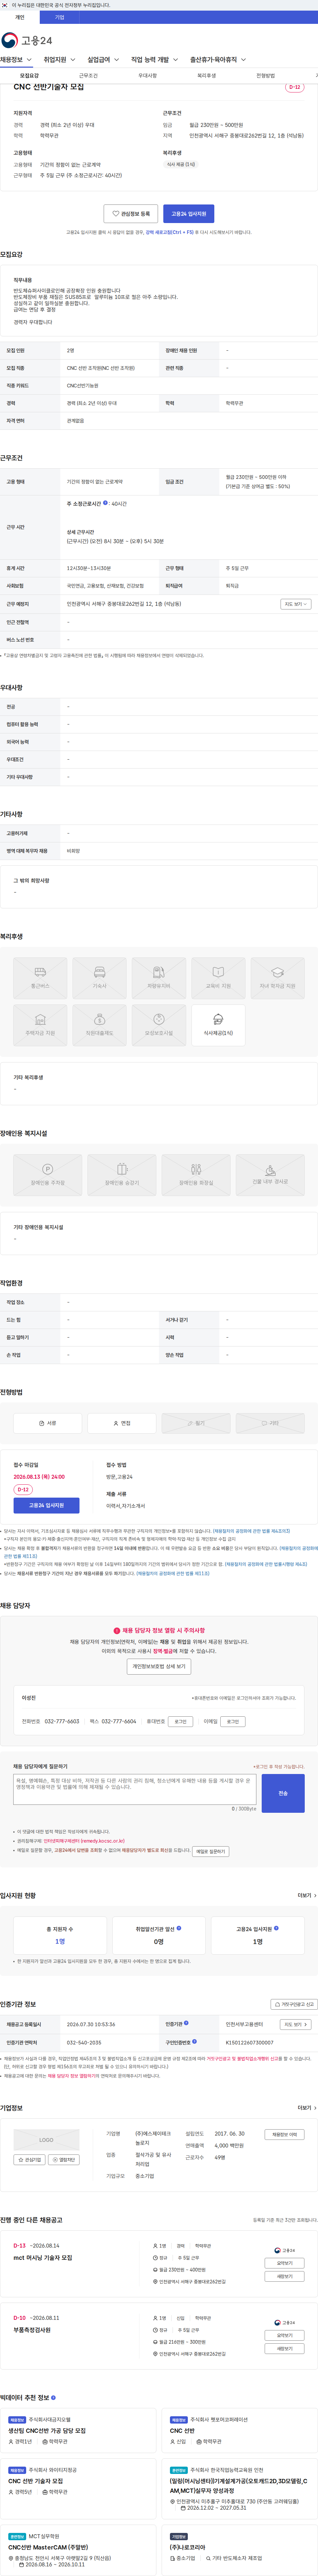Click 로그인 button beside 이메일

tap(233, 1722)
